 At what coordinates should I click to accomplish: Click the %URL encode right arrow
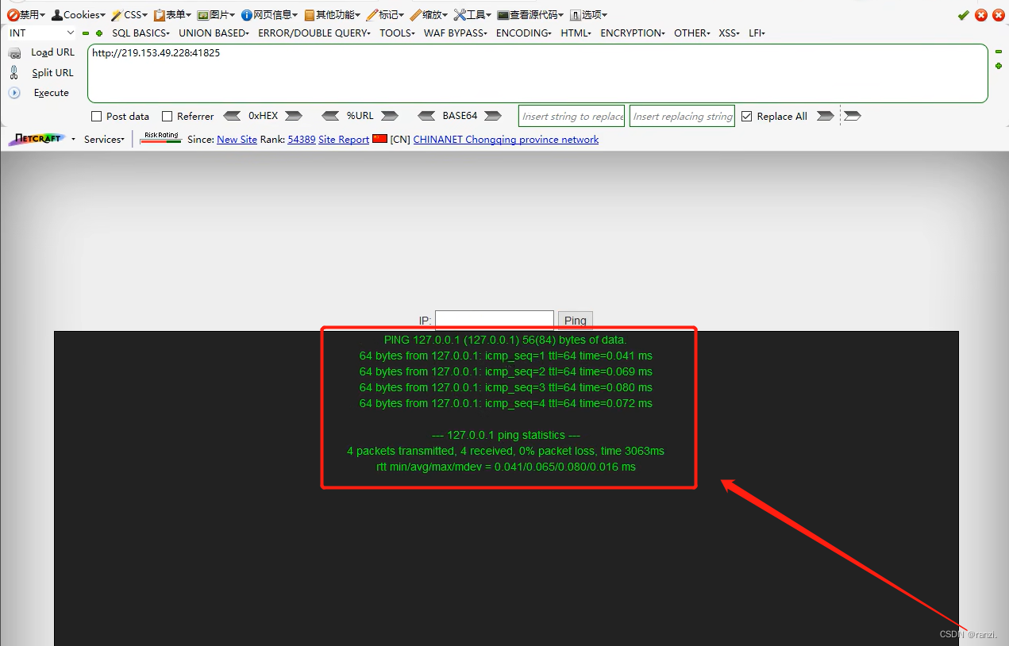point(389,116)
